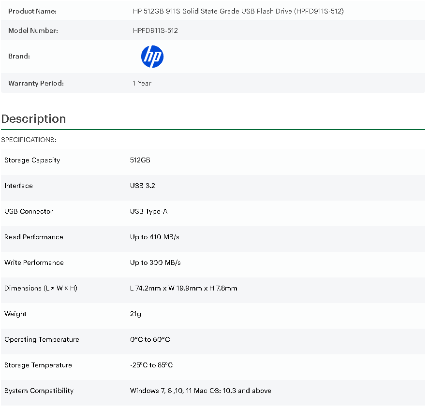The image size is (429, 407).
Task: Click the -25°C to 85°C storage temperature
Action: pyautogui.click(x=151, y=365)
